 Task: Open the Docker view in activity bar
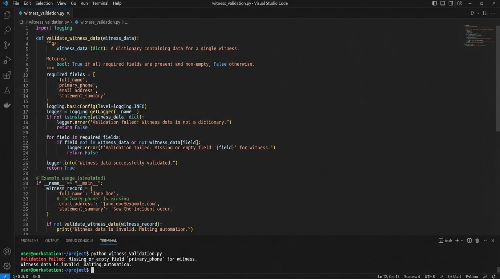7,105
